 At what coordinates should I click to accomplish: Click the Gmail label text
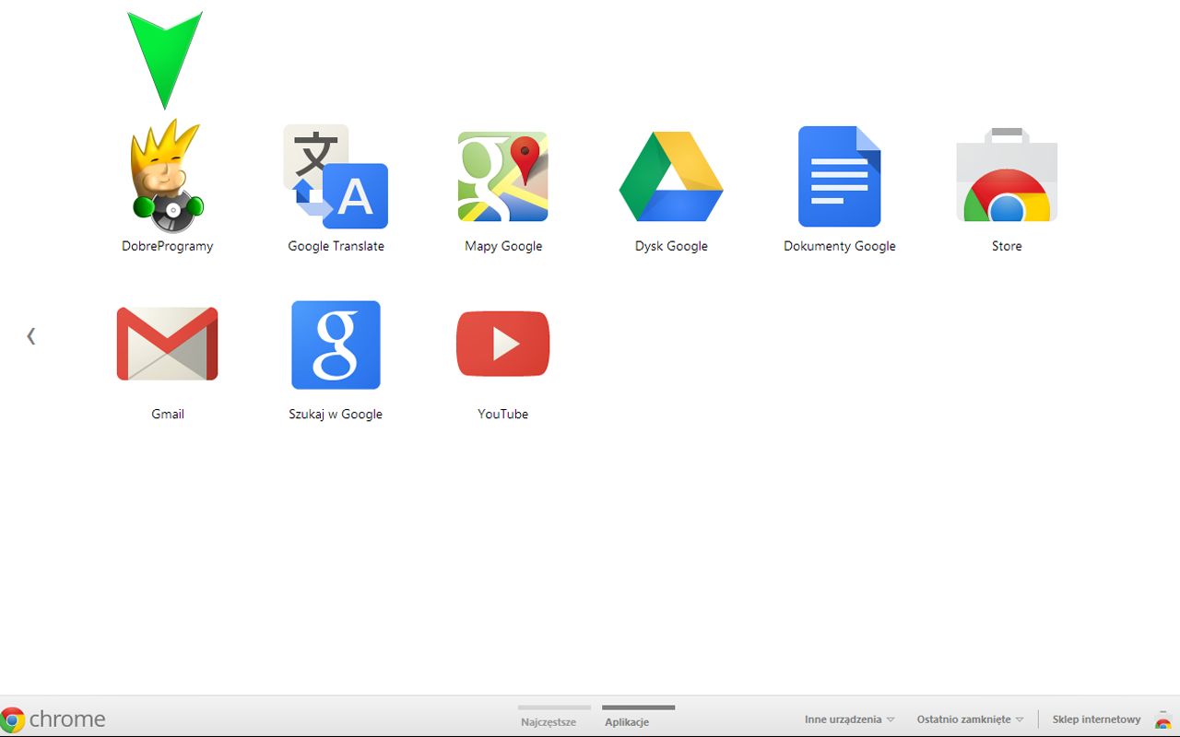pos(167,414)
